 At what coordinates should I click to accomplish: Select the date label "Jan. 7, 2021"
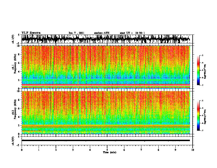click(76, 33)
